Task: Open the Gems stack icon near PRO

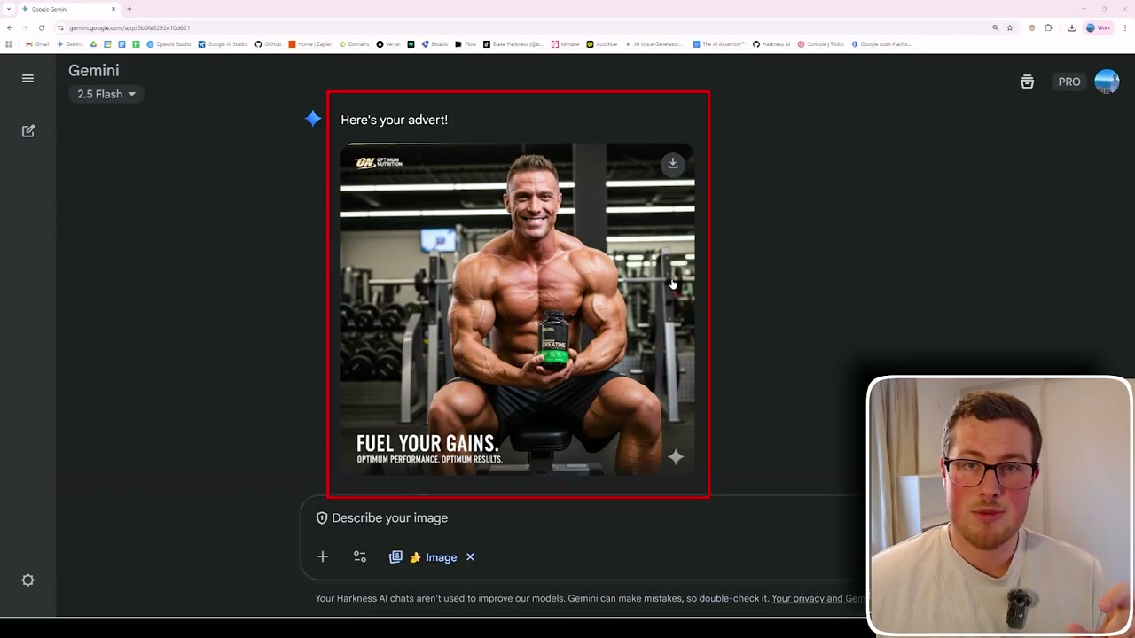Action: pos(1027,82)
